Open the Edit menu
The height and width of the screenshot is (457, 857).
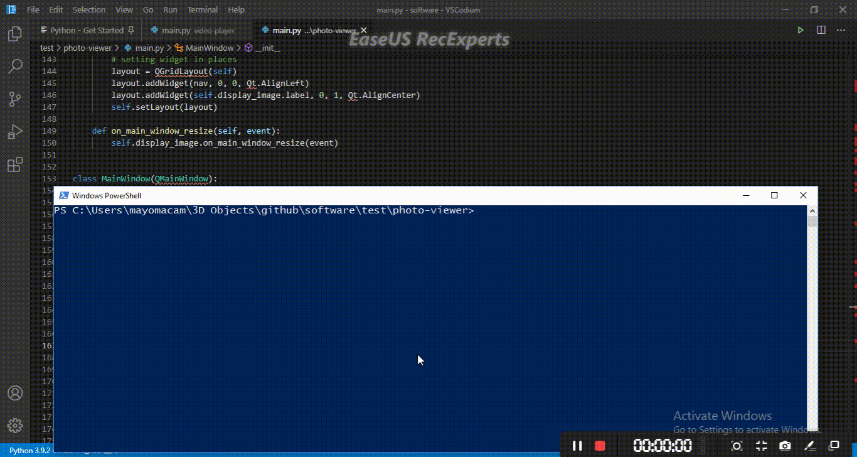tap(56, 10)
